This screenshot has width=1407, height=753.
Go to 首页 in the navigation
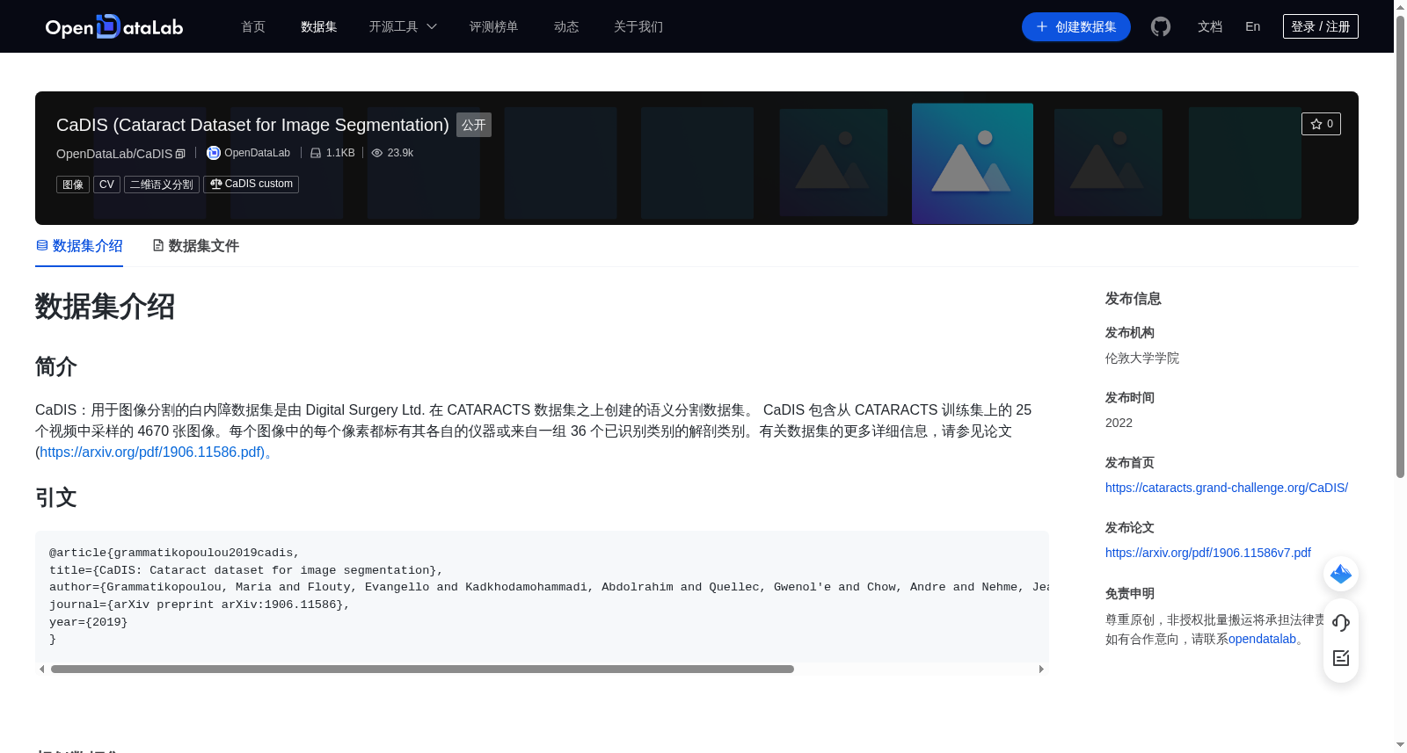click(253, 27)
